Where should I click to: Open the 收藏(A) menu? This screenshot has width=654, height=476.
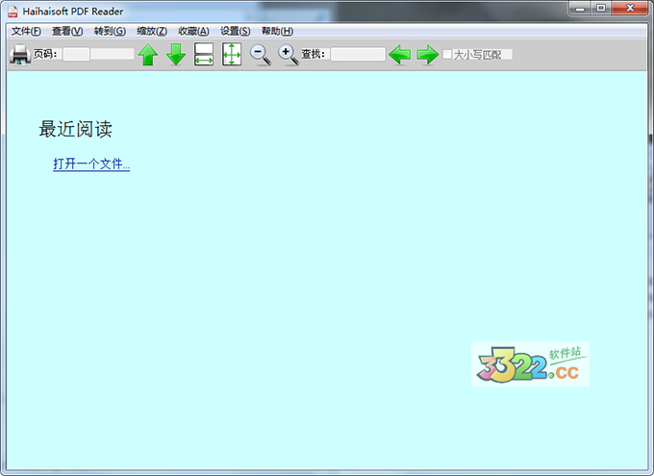point(193,32)
